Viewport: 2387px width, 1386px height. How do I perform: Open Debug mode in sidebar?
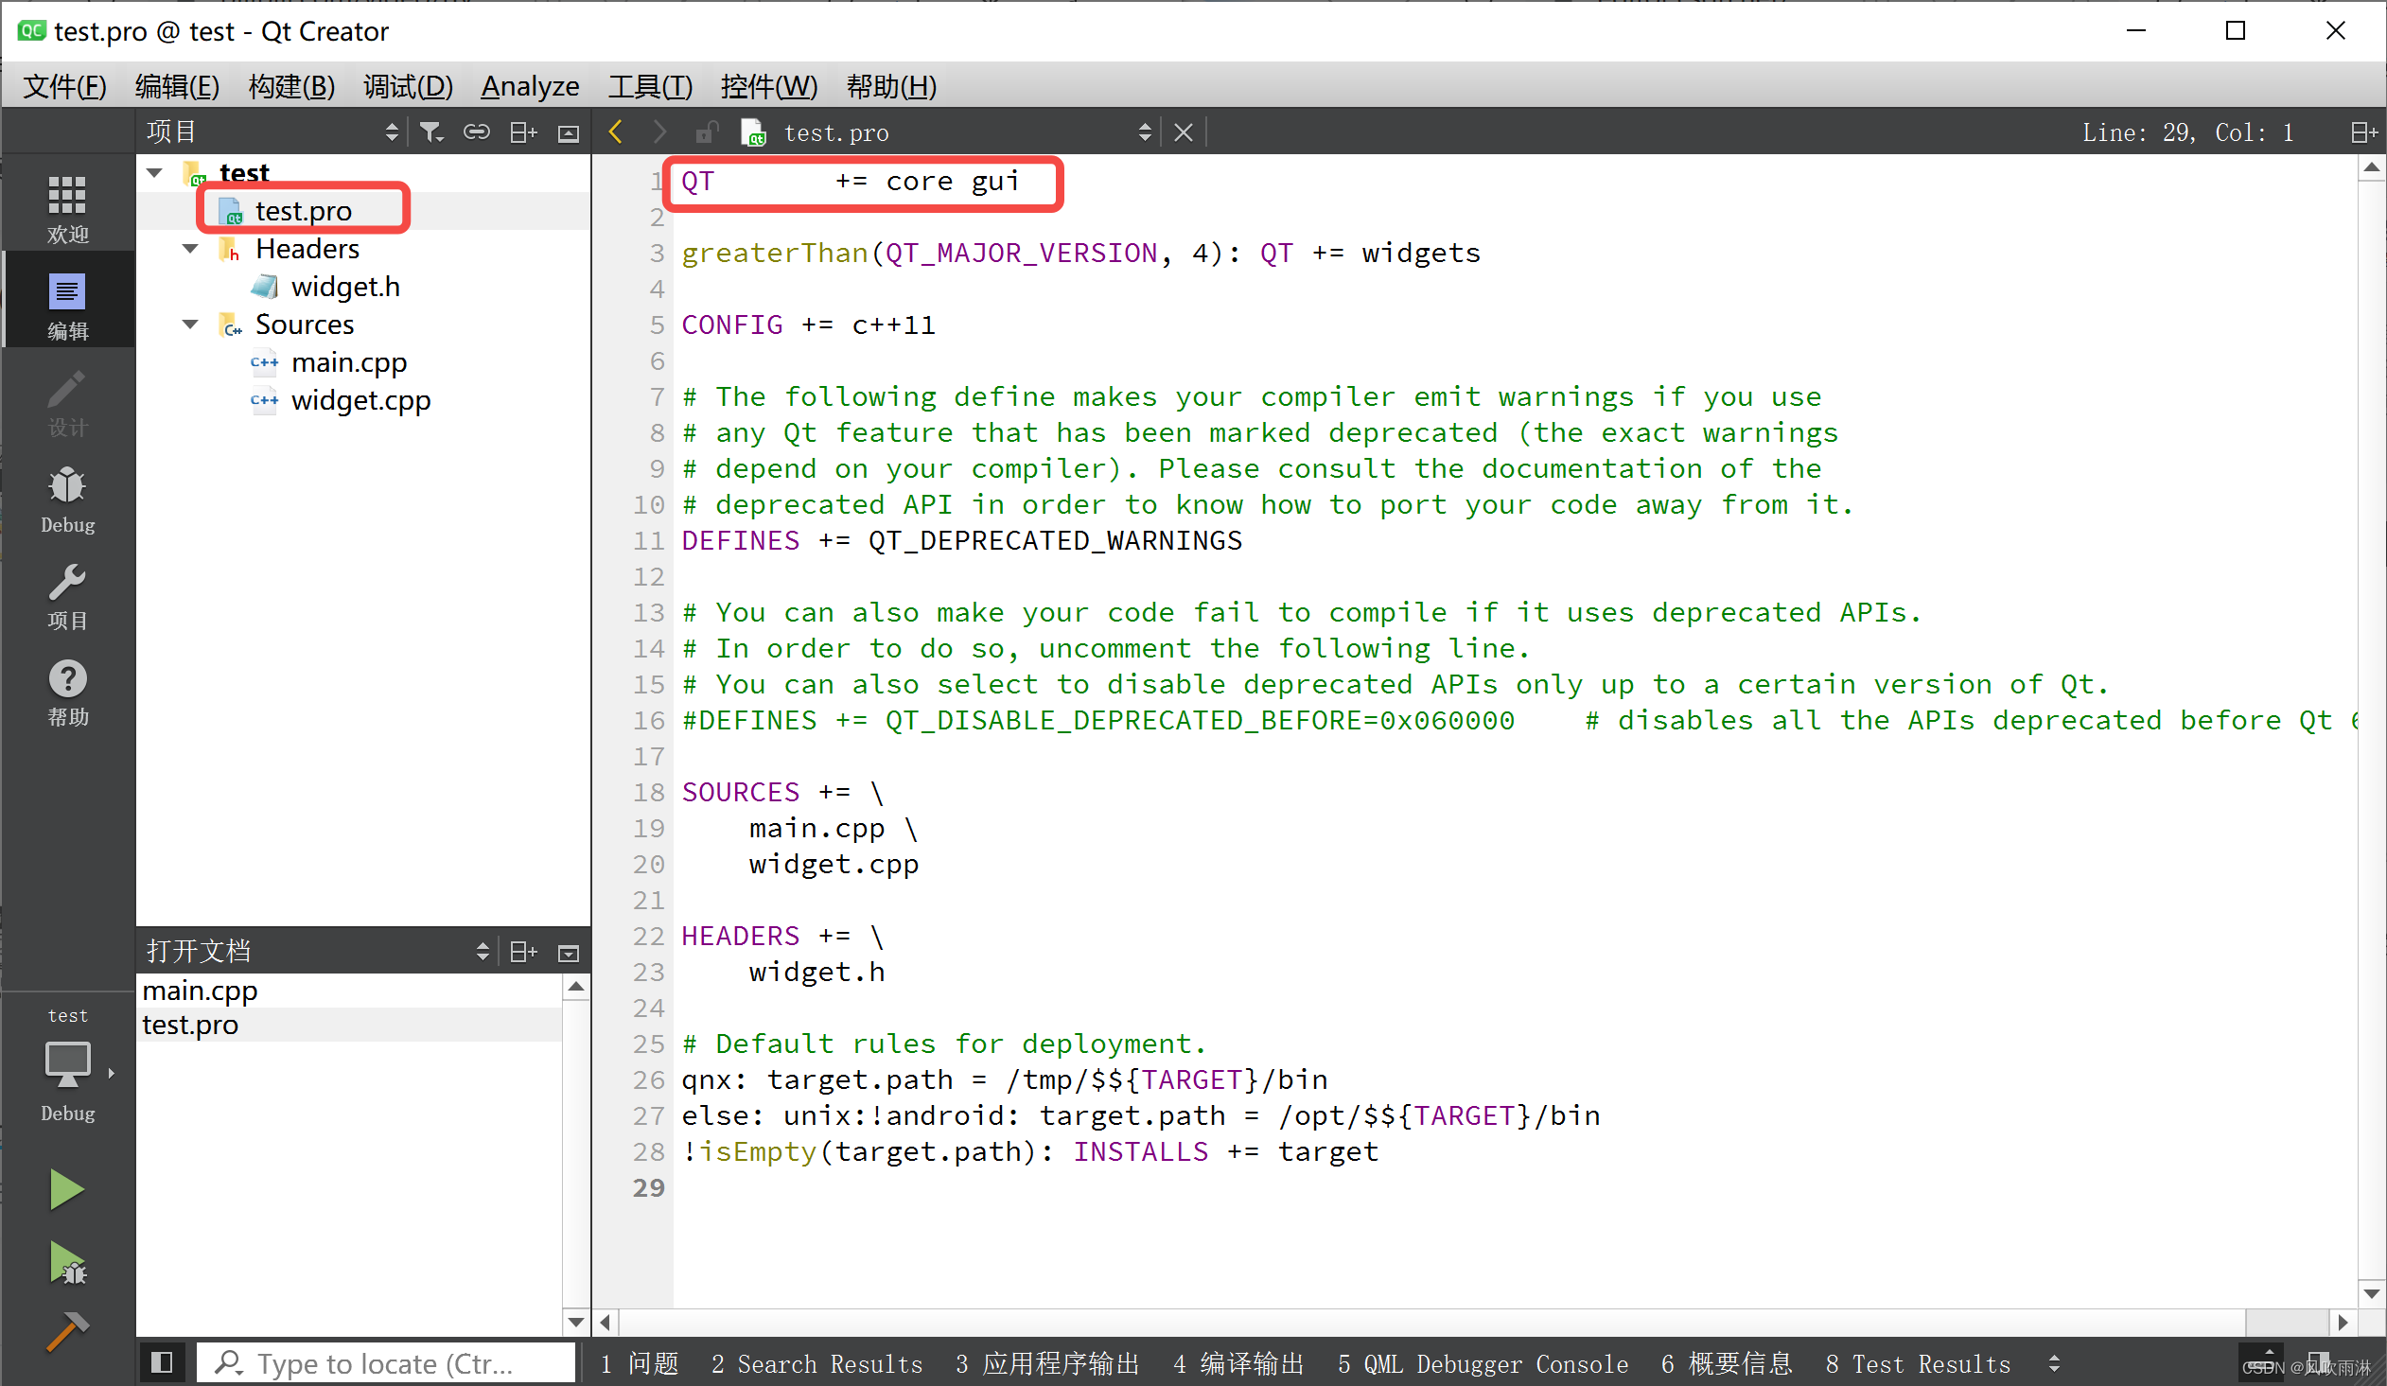[x=67, y=499]
